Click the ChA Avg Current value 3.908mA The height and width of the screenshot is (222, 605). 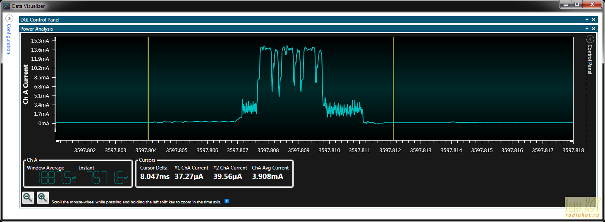pos(268,177)
